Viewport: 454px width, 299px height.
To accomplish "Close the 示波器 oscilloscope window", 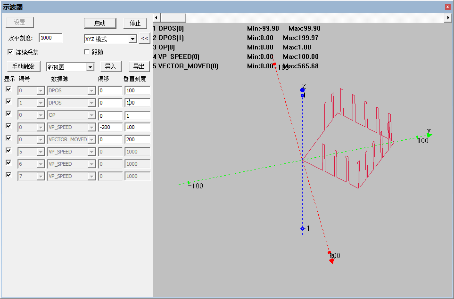I will (447, 7).
